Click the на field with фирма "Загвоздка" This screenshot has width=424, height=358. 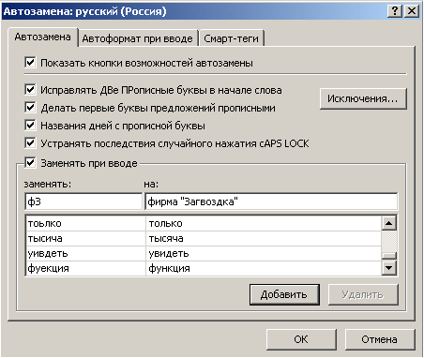(271, 201)
